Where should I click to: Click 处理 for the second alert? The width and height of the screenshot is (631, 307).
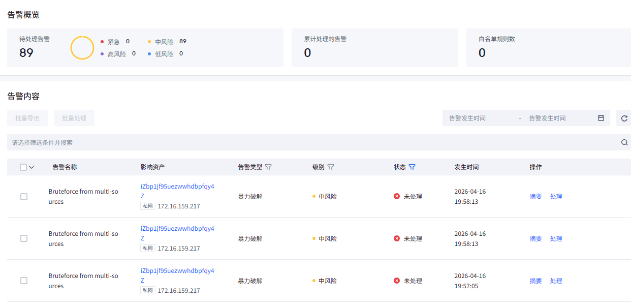pyautogui.click(x=556, y=239)
